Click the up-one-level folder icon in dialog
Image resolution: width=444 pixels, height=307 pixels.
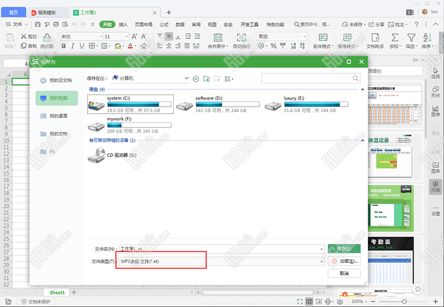[x=206, y=79]
